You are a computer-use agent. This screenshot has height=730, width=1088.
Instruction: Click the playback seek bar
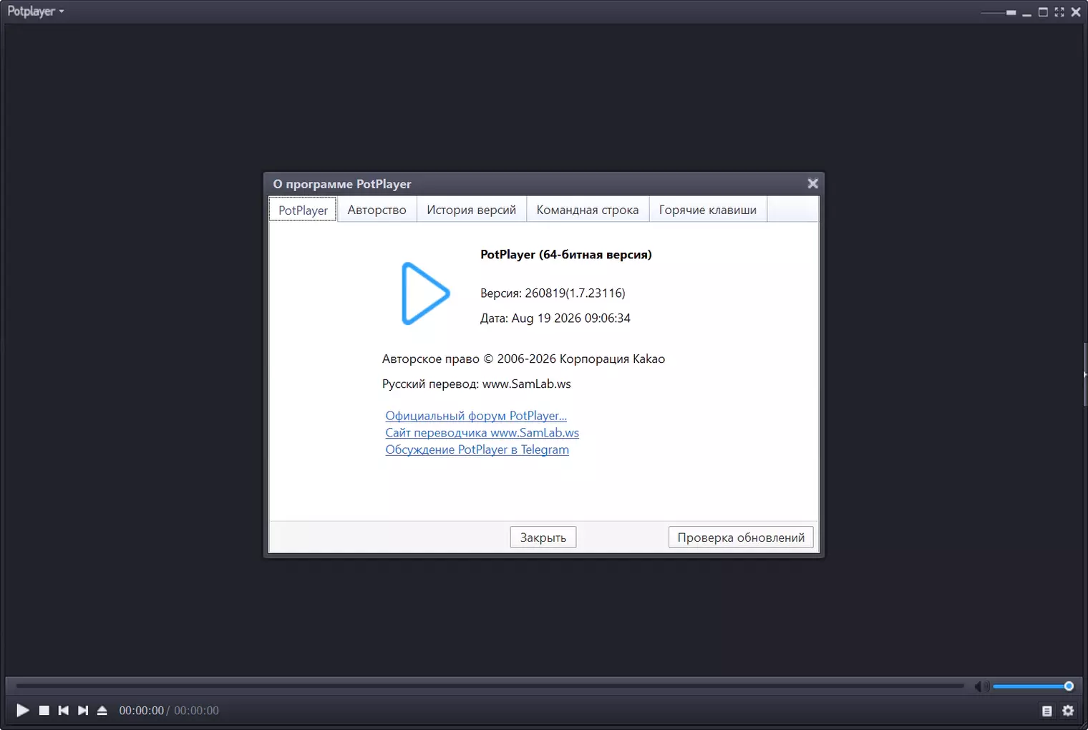coord(490,686)
